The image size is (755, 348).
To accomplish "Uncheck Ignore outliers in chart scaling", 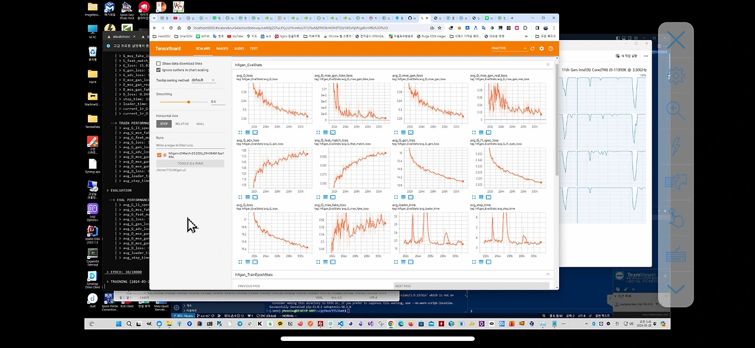I will (159, 70).
